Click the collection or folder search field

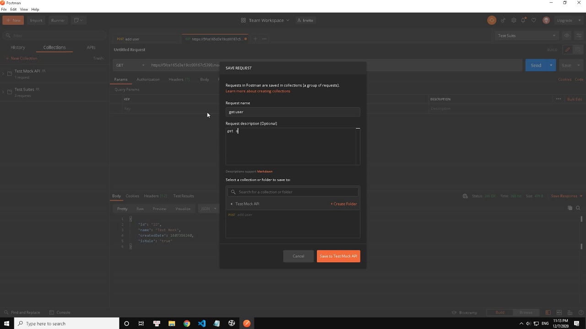293,192
